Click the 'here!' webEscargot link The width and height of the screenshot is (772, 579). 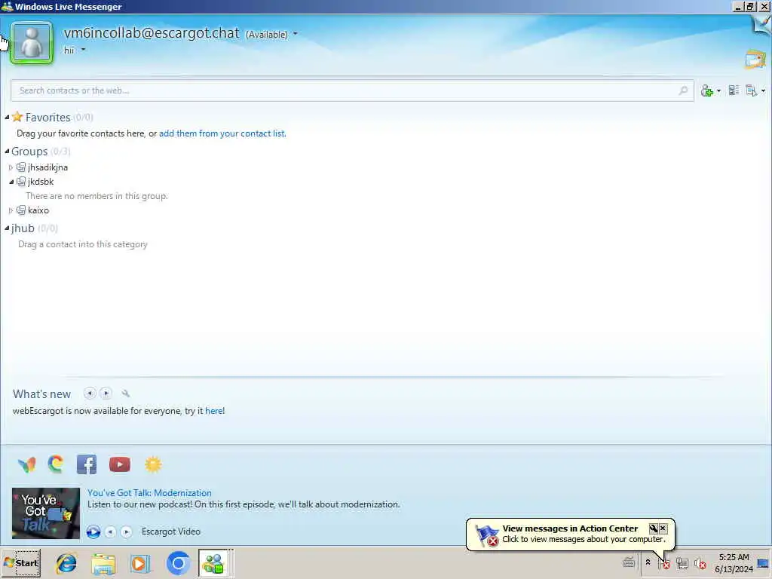[215, 411]
